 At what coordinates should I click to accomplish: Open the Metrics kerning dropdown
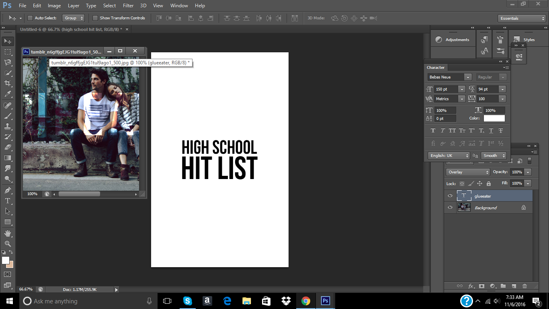[x=462, y=99]
